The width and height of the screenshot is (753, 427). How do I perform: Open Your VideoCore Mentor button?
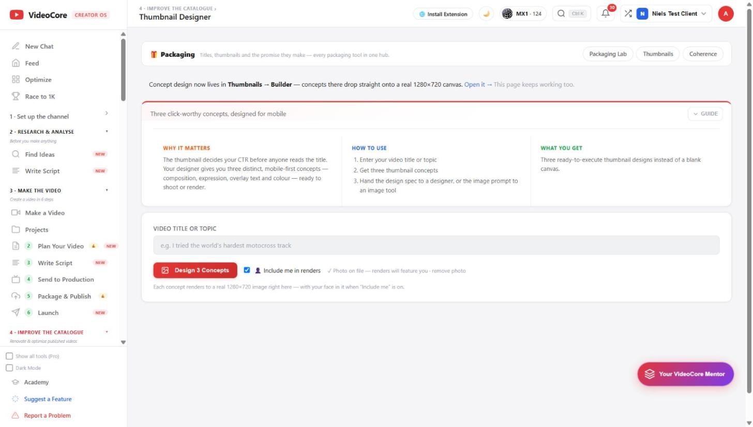point(685,374)
